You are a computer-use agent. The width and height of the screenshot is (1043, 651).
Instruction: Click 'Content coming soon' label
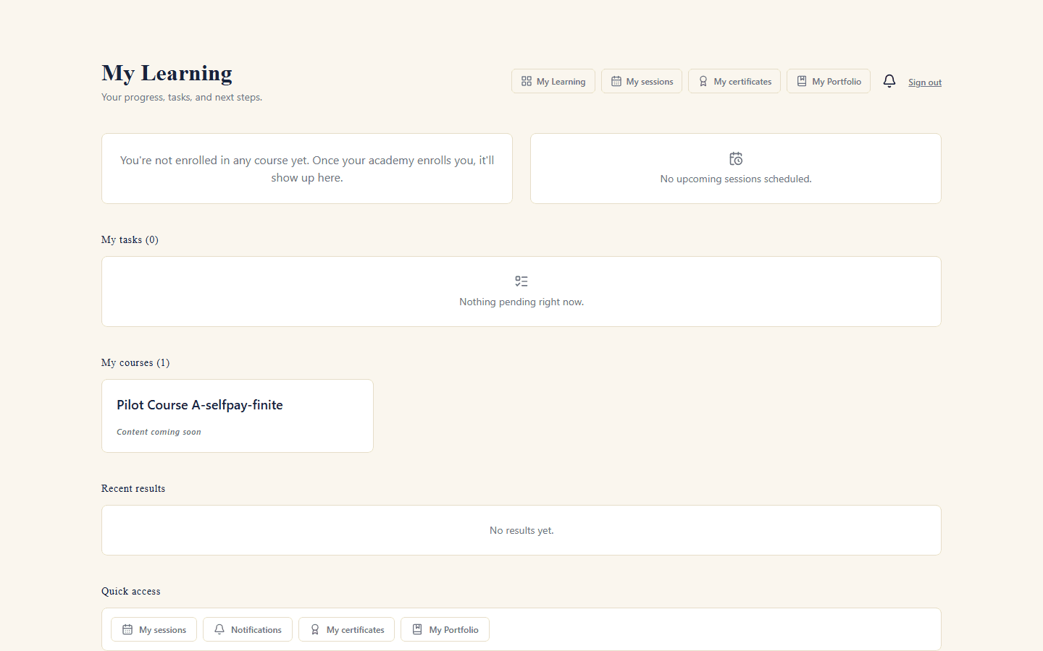pyautogui.click(x=159, y=432)
